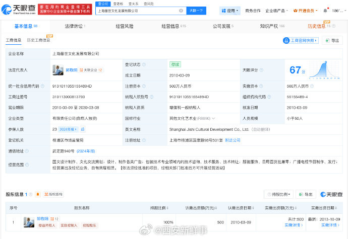Expand 工商官网快照 button arrow
348x239 pixels.
click(316, 40)
